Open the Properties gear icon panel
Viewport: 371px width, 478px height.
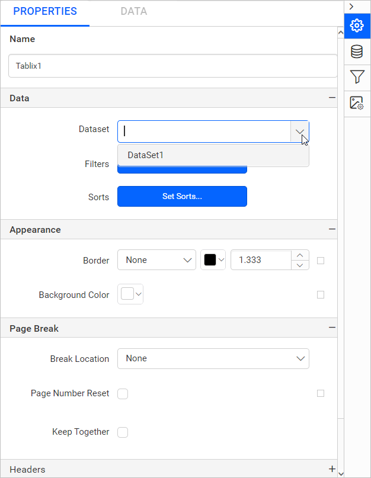click(x=357, y=25)
